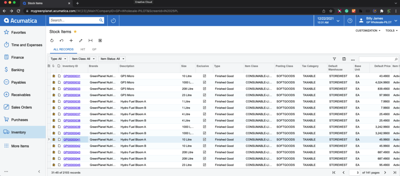Screen dimensions: 400x176
Task: Bookmark this page with the star icon
Action: pyautogui.click(x=331, y=11)
